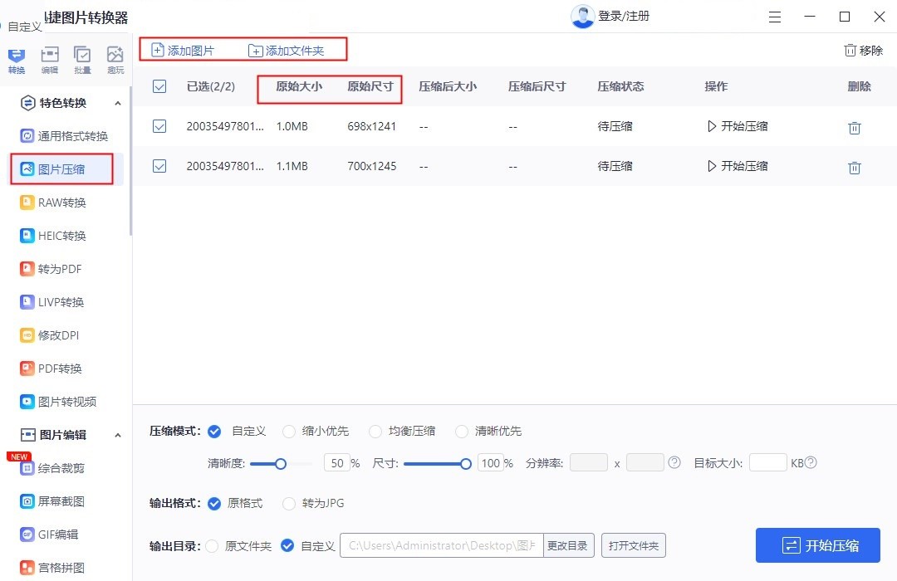Toggle the select-all checkbox beside 已选(2/2)
Image resolution: width=897 pixels, height=581 pixels.
click(x=159, y=86)
